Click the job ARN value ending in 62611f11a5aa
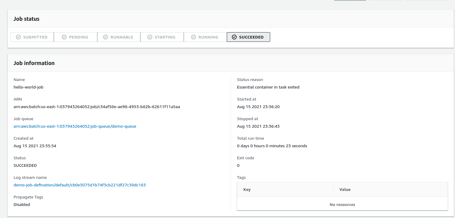The height and width of the screenshot is (218, 455). click(97, 107)
